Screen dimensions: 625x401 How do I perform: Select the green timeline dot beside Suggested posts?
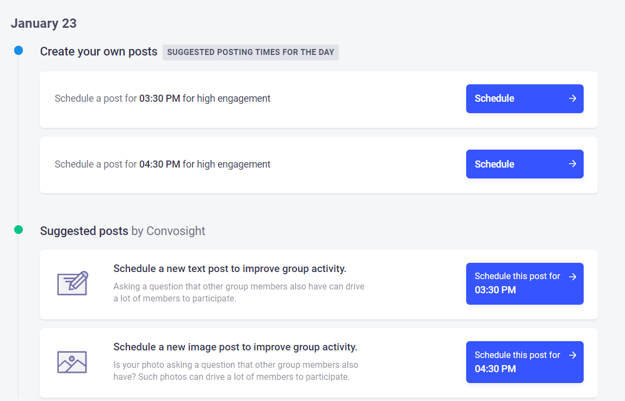pyautogui.click(x=18, y=230)
